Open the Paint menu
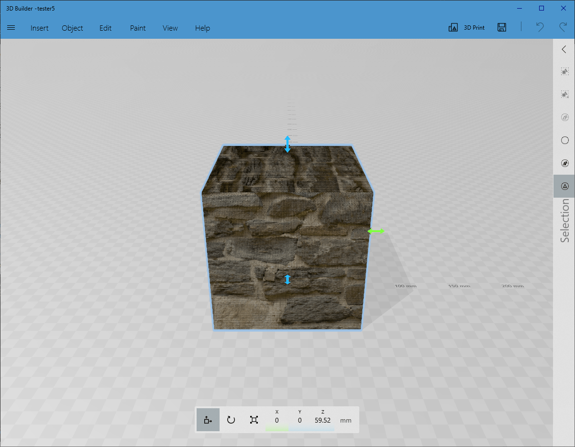This screenshot has width=575, height=447. [x=138, y=28]
